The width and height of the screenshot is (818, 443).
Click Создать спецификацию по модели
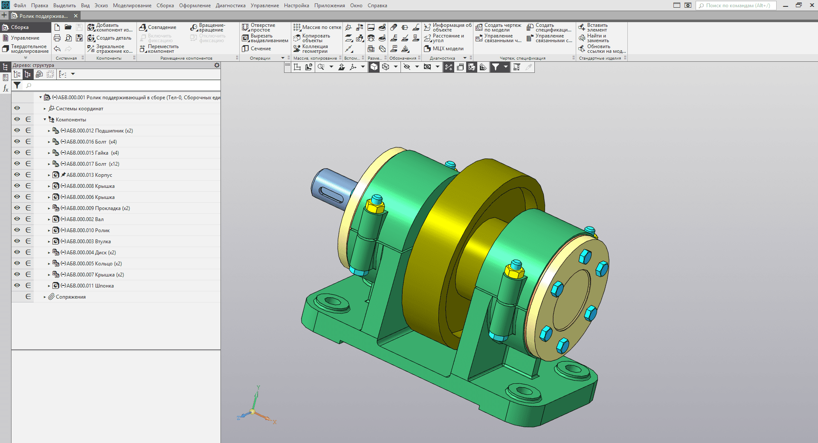549,27
